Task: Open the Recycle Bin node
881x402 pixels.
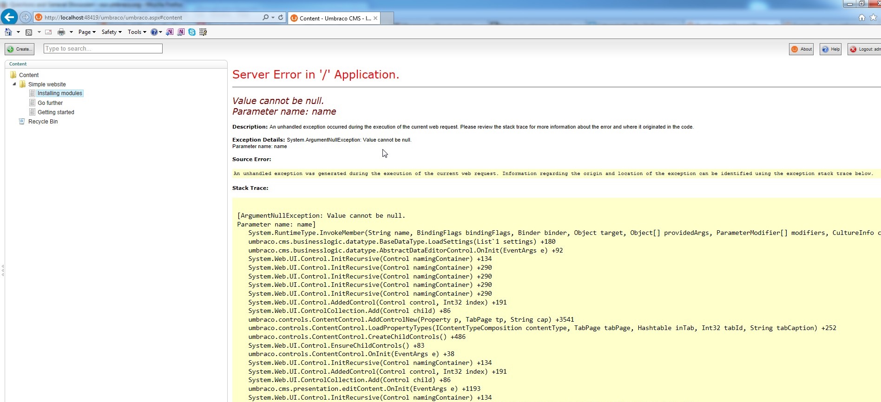Action: 43,122
